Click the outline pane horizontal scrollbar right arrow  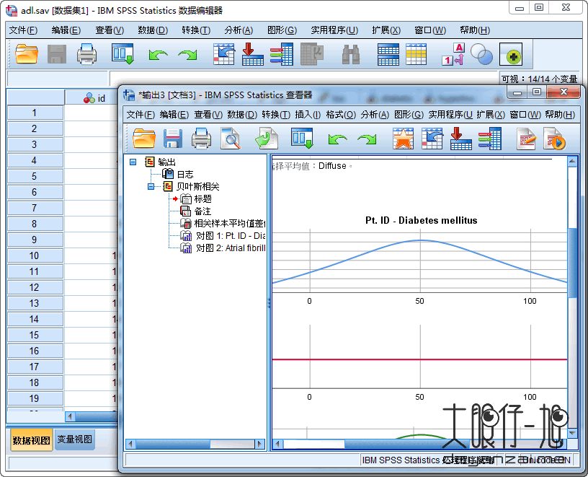click(x=259, y=444)
